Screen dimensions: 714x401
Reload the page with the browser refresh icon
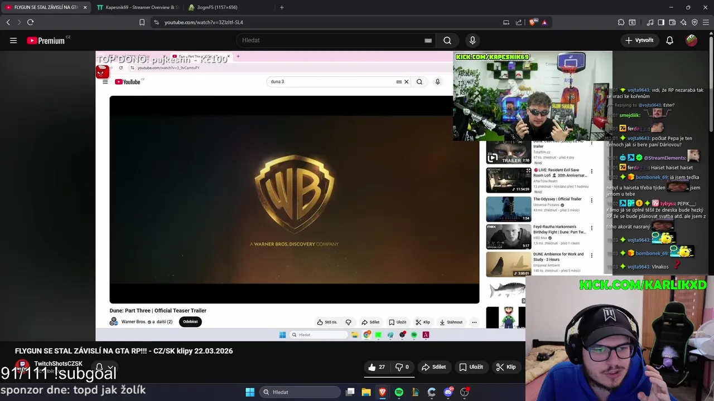pos(31,22)
